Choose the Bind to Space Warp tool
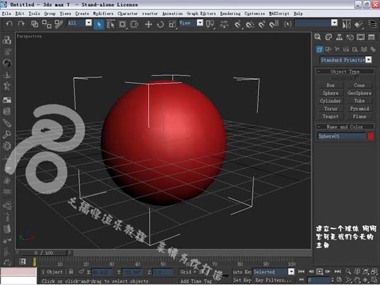Screen dimensions: 380x285 (58, 24)
